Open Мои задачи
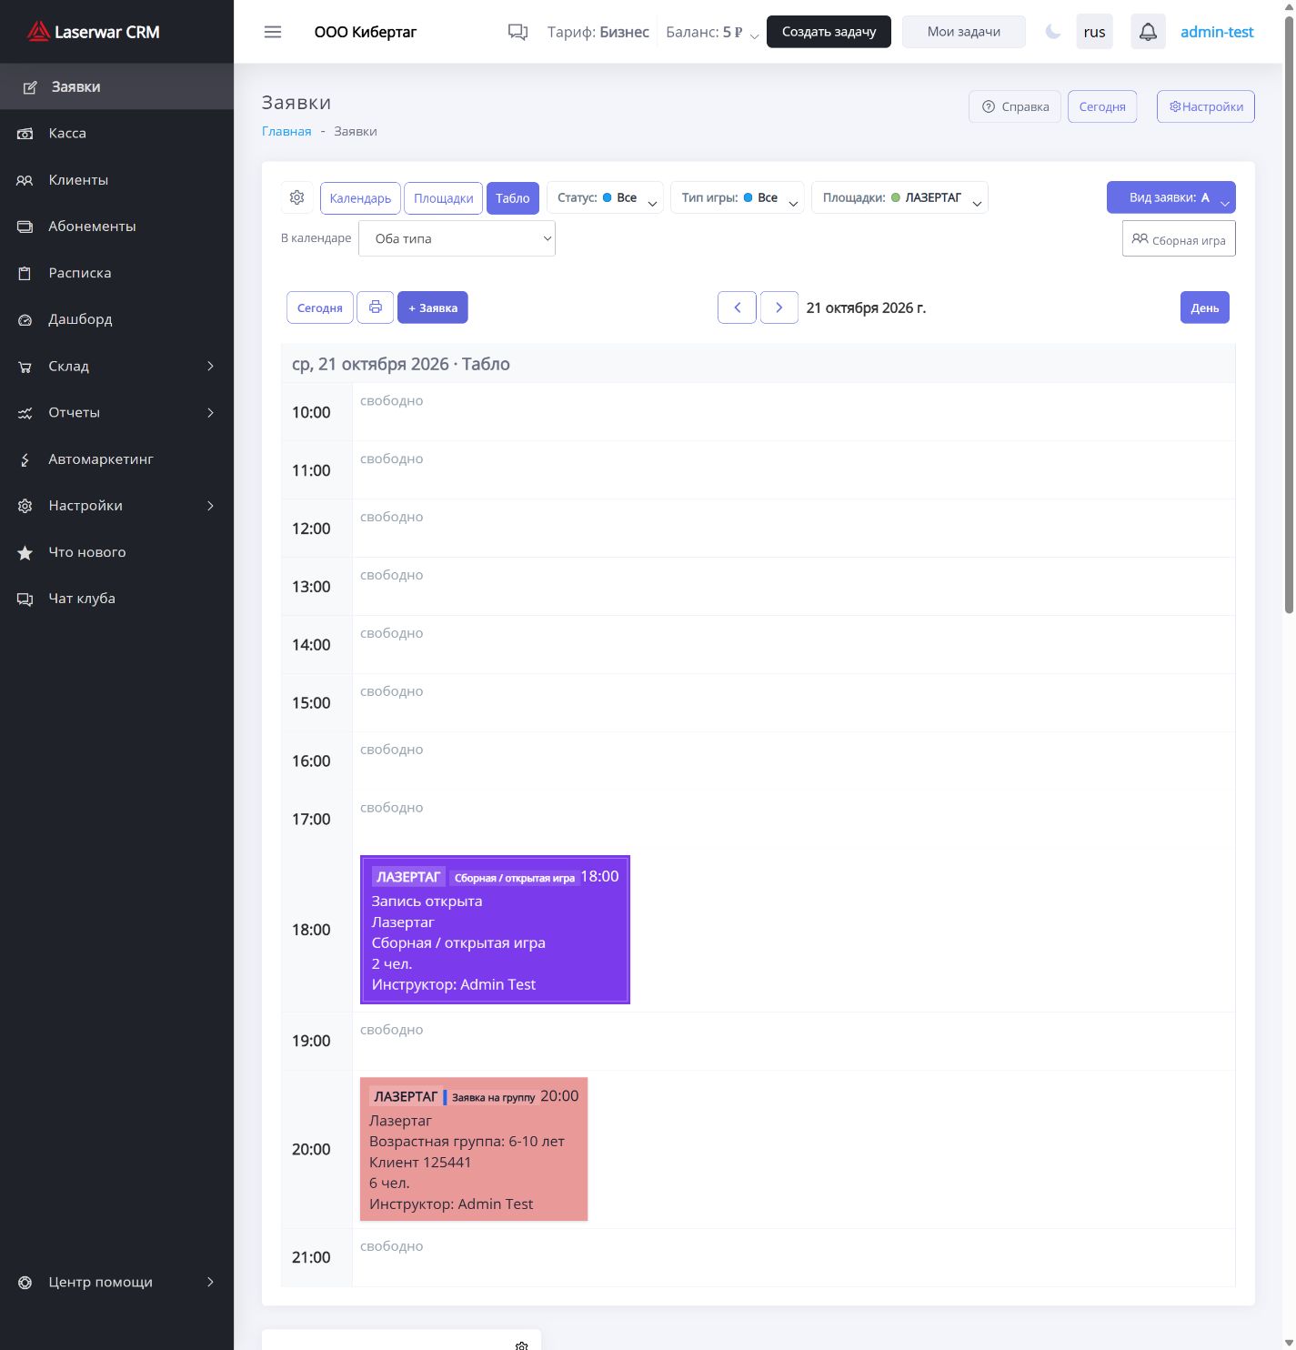 pos(963,32)
